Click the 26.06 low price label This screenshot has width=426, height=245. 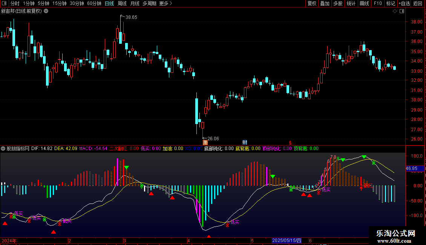point(213,139)
